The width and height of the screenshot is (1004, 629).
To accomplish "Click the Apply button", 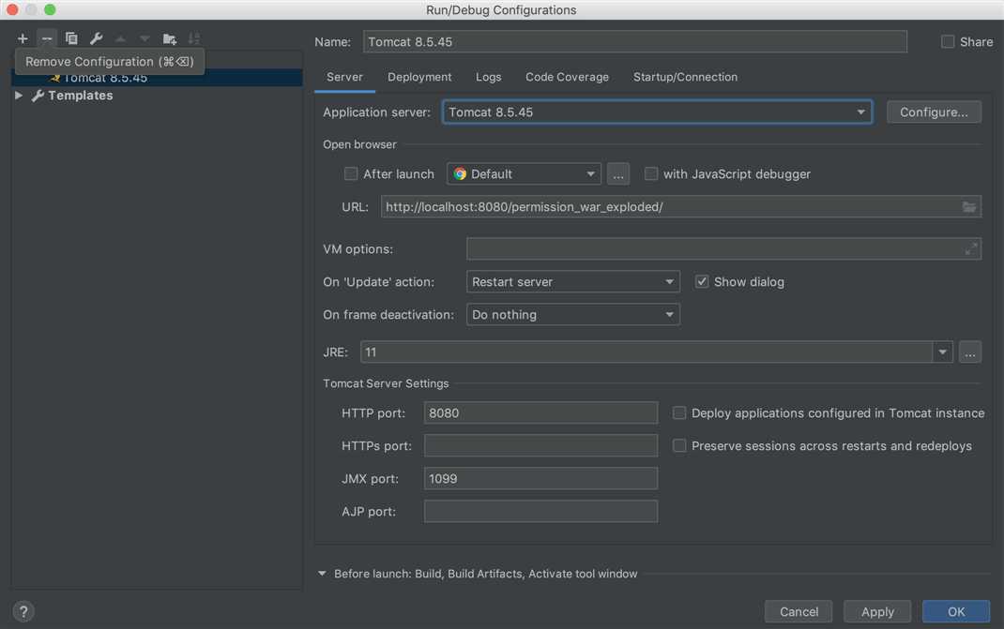I will pos(877,612).
